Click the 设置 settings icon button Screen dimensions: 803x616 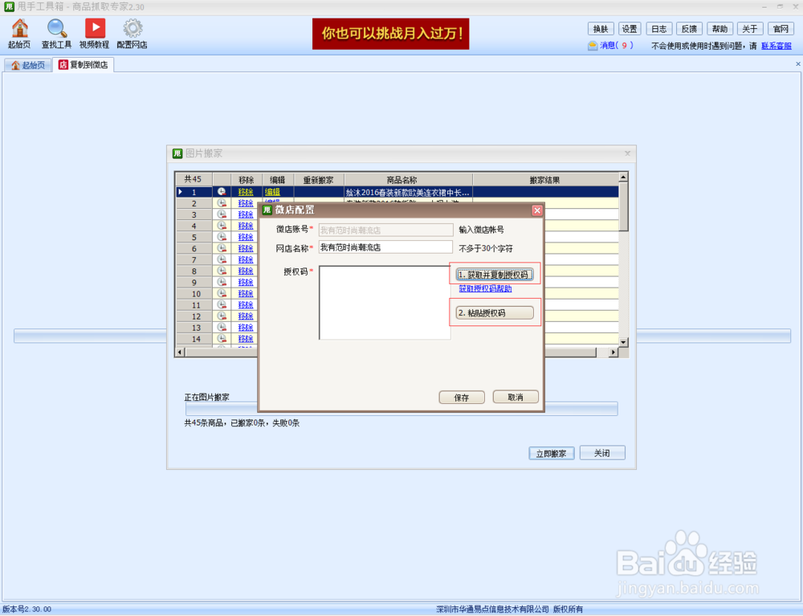[629, 28]
